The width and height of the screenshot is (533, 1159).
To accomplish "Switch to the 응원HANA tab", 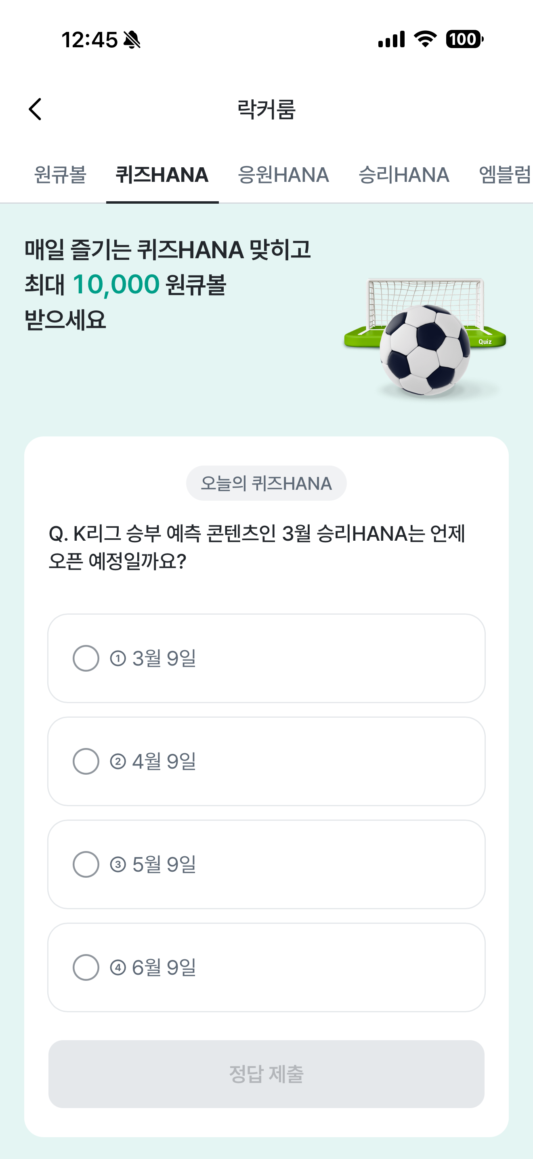I will 283,175.
